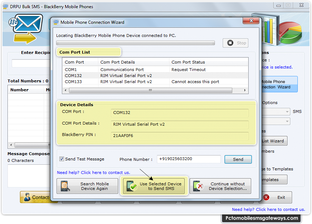The width and height of the screenshot is (312, 224).
Task: Open main window's contact us help link
Action: tap(269, 209)
